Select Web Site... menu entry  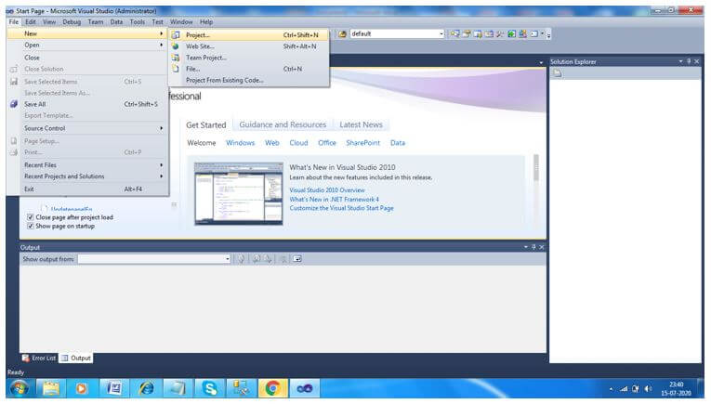point(248,46)
